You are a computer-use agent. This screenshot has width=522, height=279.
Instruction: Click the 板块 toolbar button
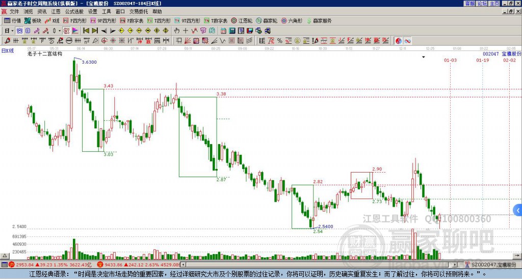pyautogui.click(x=33, y=20)
